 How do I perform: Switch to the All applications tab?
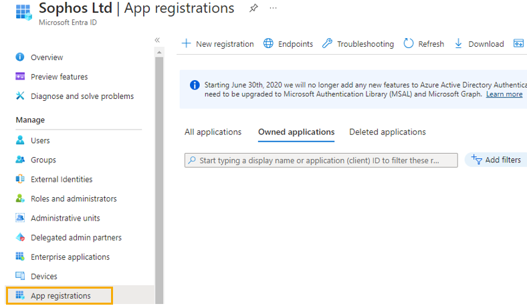(213, 132)
